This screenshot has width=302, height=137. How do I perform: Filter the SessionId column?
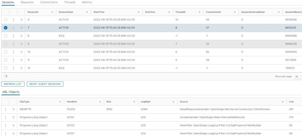(x=52, y=12)
